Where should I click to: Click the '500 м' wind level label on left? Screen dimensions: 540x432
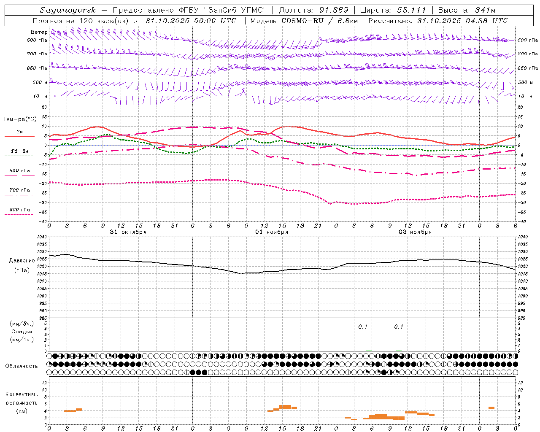coord(40,82)
